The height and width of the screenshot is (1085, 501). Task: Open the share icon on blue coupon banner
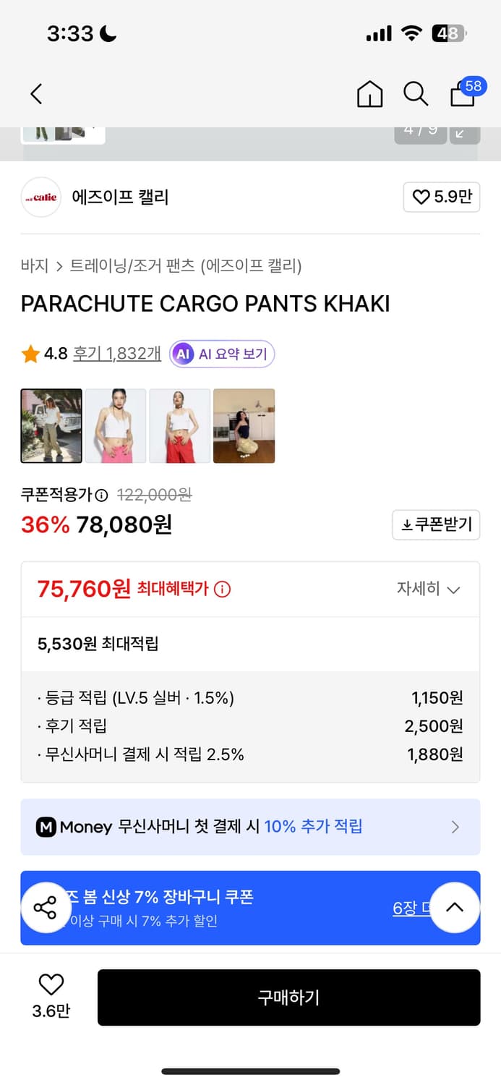46,908
